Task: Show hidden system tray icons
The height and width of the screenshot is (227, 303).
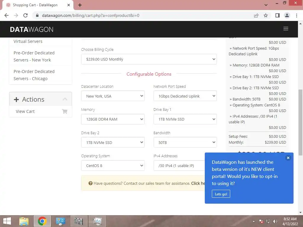Action: coord(254,221)
